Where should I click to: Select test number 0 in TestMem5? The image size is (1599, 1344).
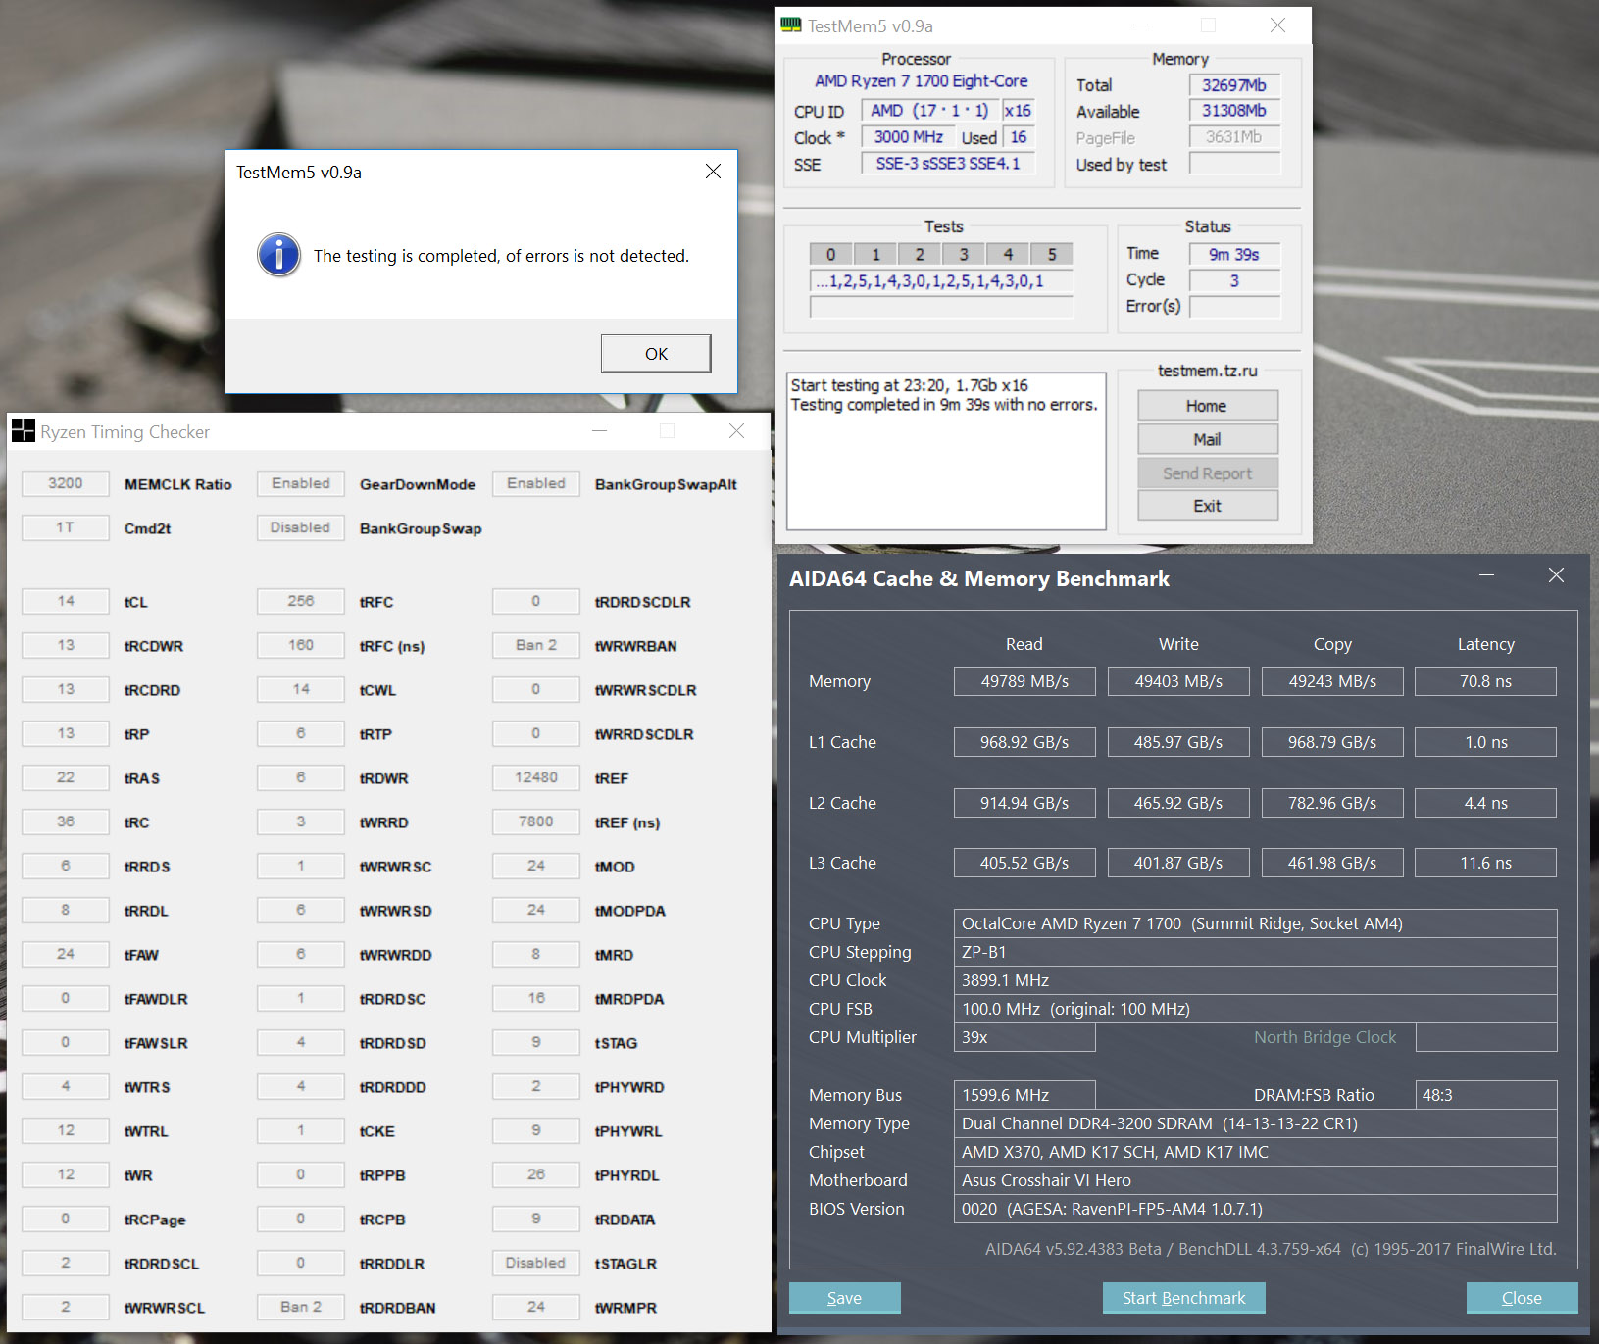[831, 254]
